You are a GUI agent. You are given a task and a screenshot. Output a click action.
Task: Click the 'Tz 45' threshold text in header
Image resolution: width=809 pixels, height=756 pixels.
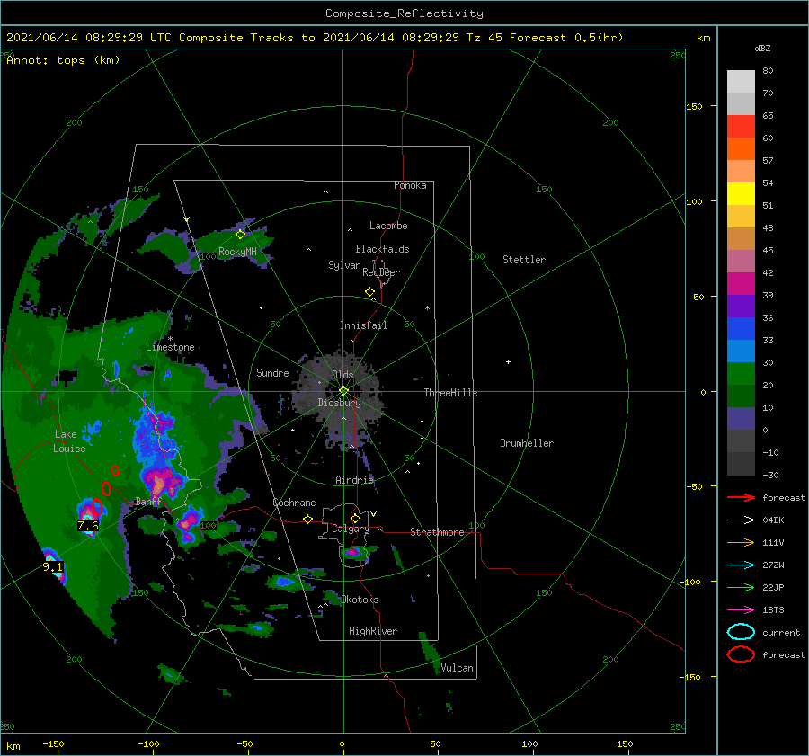485,38
